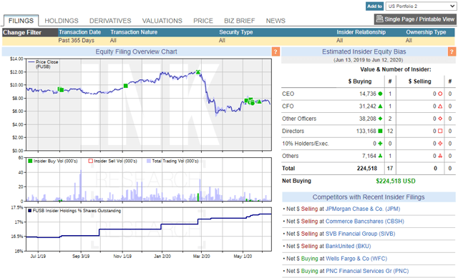Toggle the Insider Sell Vol legend box

(x=90, y=161)
